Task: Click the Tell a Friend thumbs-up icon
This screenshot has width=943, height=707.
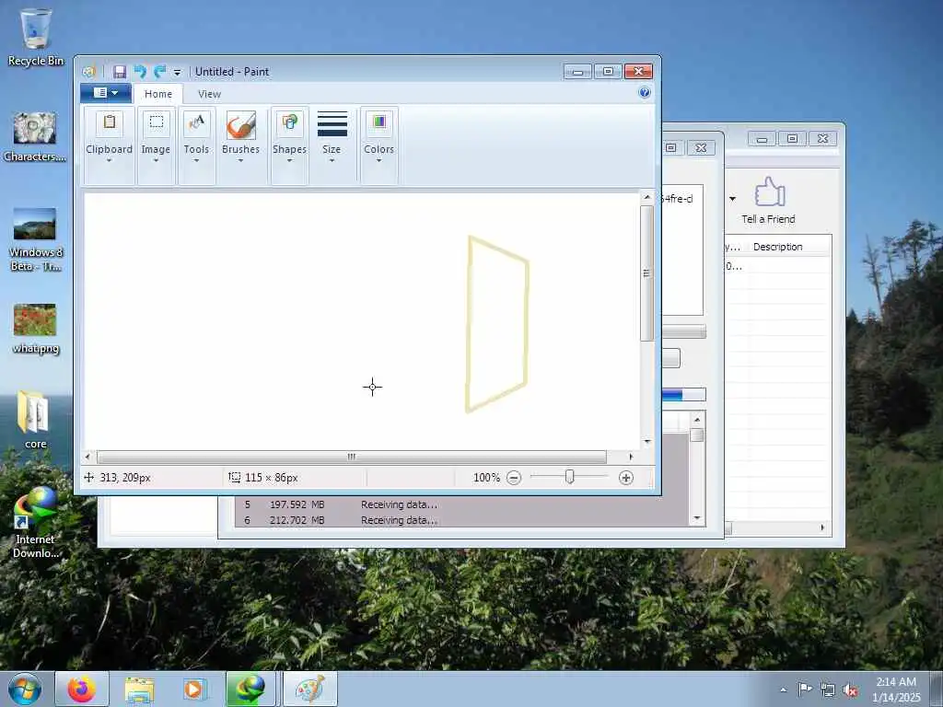Action: [x=770, y=191]
